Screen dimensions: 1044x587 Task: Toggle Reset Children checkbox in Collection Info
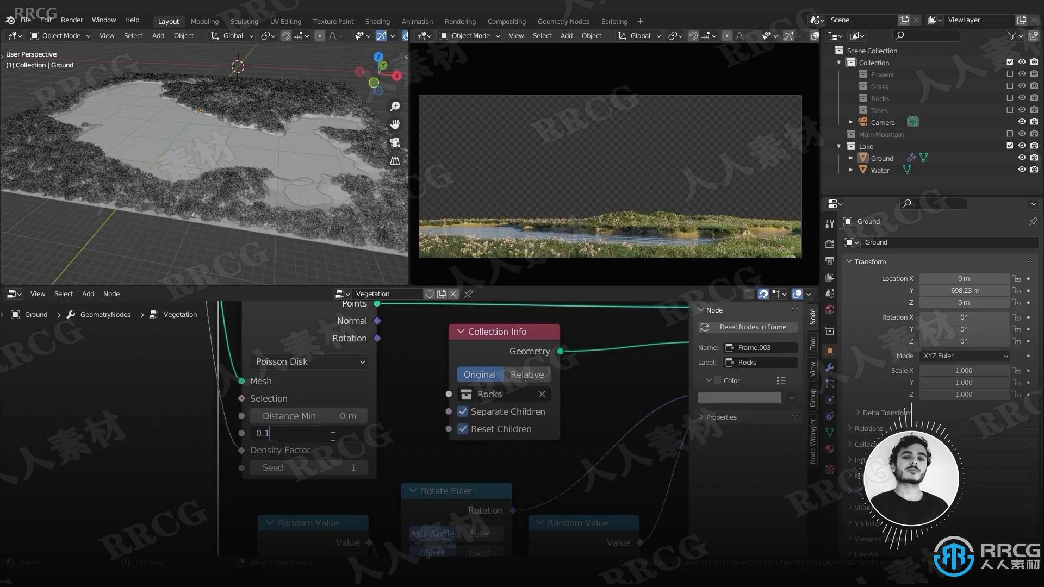[463, 428]
